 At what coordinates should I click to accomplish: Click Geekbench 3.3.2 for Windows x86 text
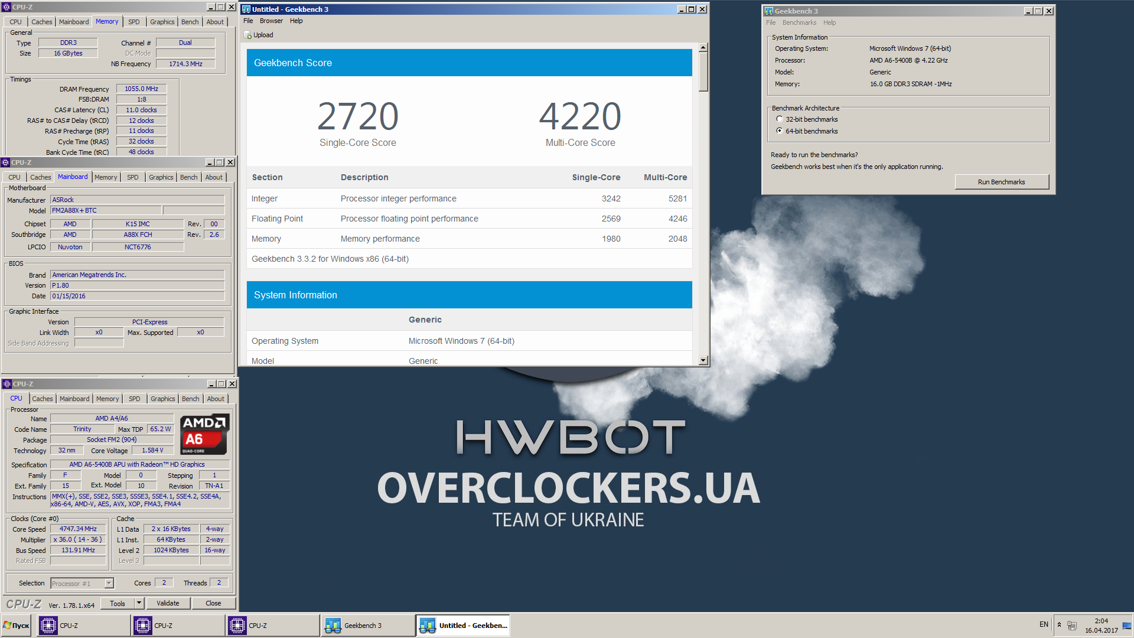(x=330, y=259)
